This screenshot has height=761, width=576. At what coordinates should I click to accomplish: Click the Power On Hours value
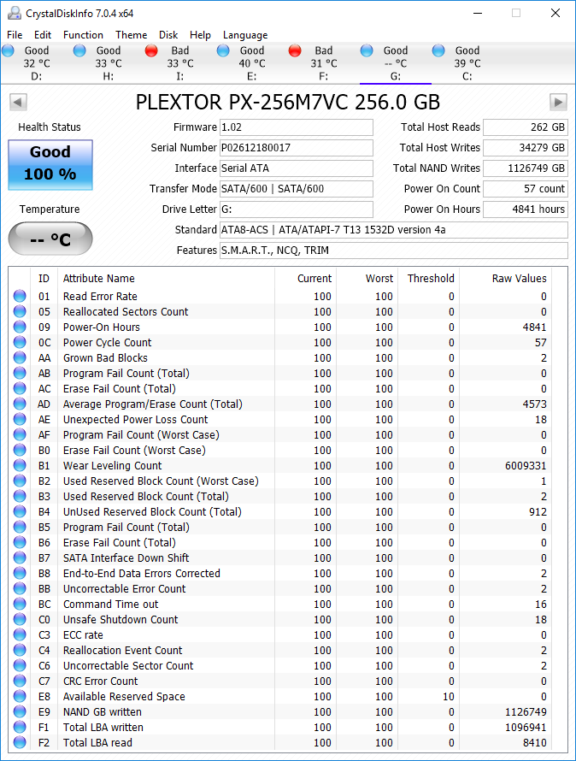pos(526,209)
